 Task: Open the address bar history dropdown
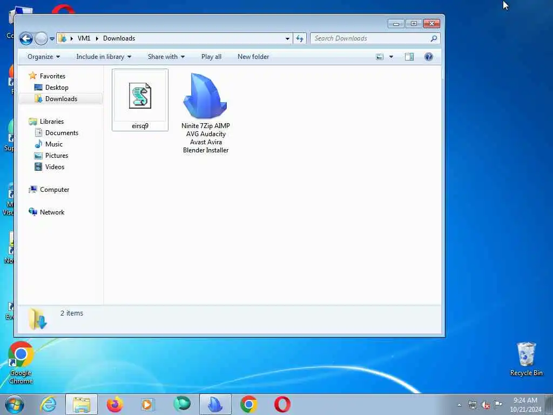click(287, 38)
